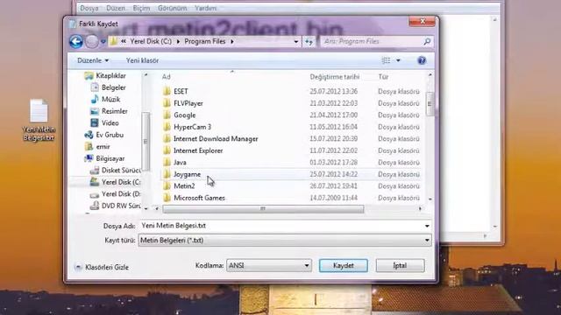This screenshot has width=561, height=315.
Task: Select Disket Sürücü in navigation pane
Action: click(x=121, y=170)
